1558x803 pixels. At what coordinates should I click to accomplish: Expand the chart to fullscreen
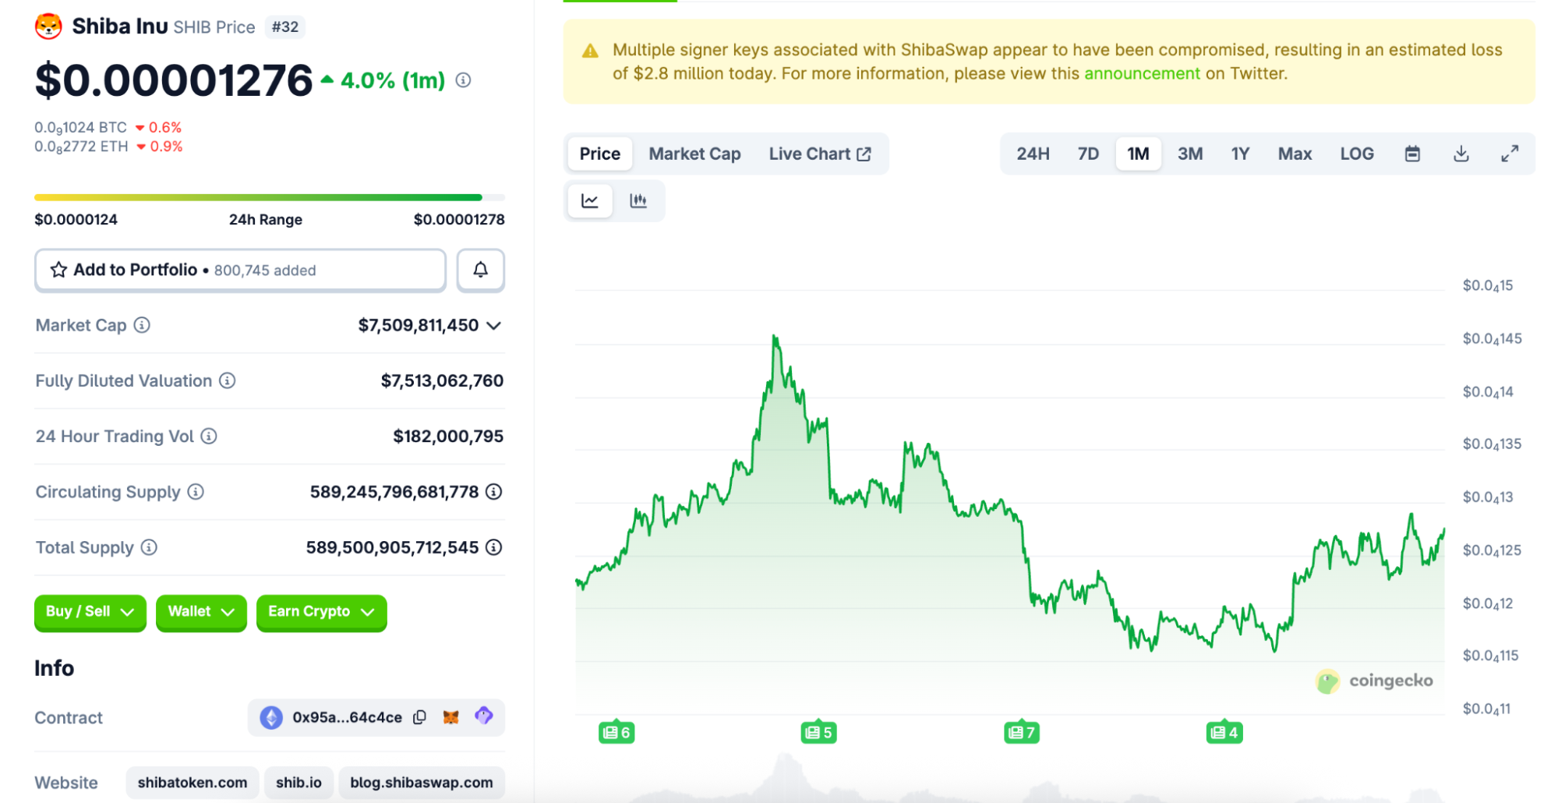click(1509, 154)
